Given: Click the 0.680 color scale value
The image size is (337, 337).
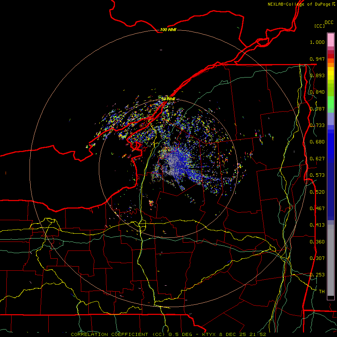Looking at the screenshot, I should click(x=317, y=142).
